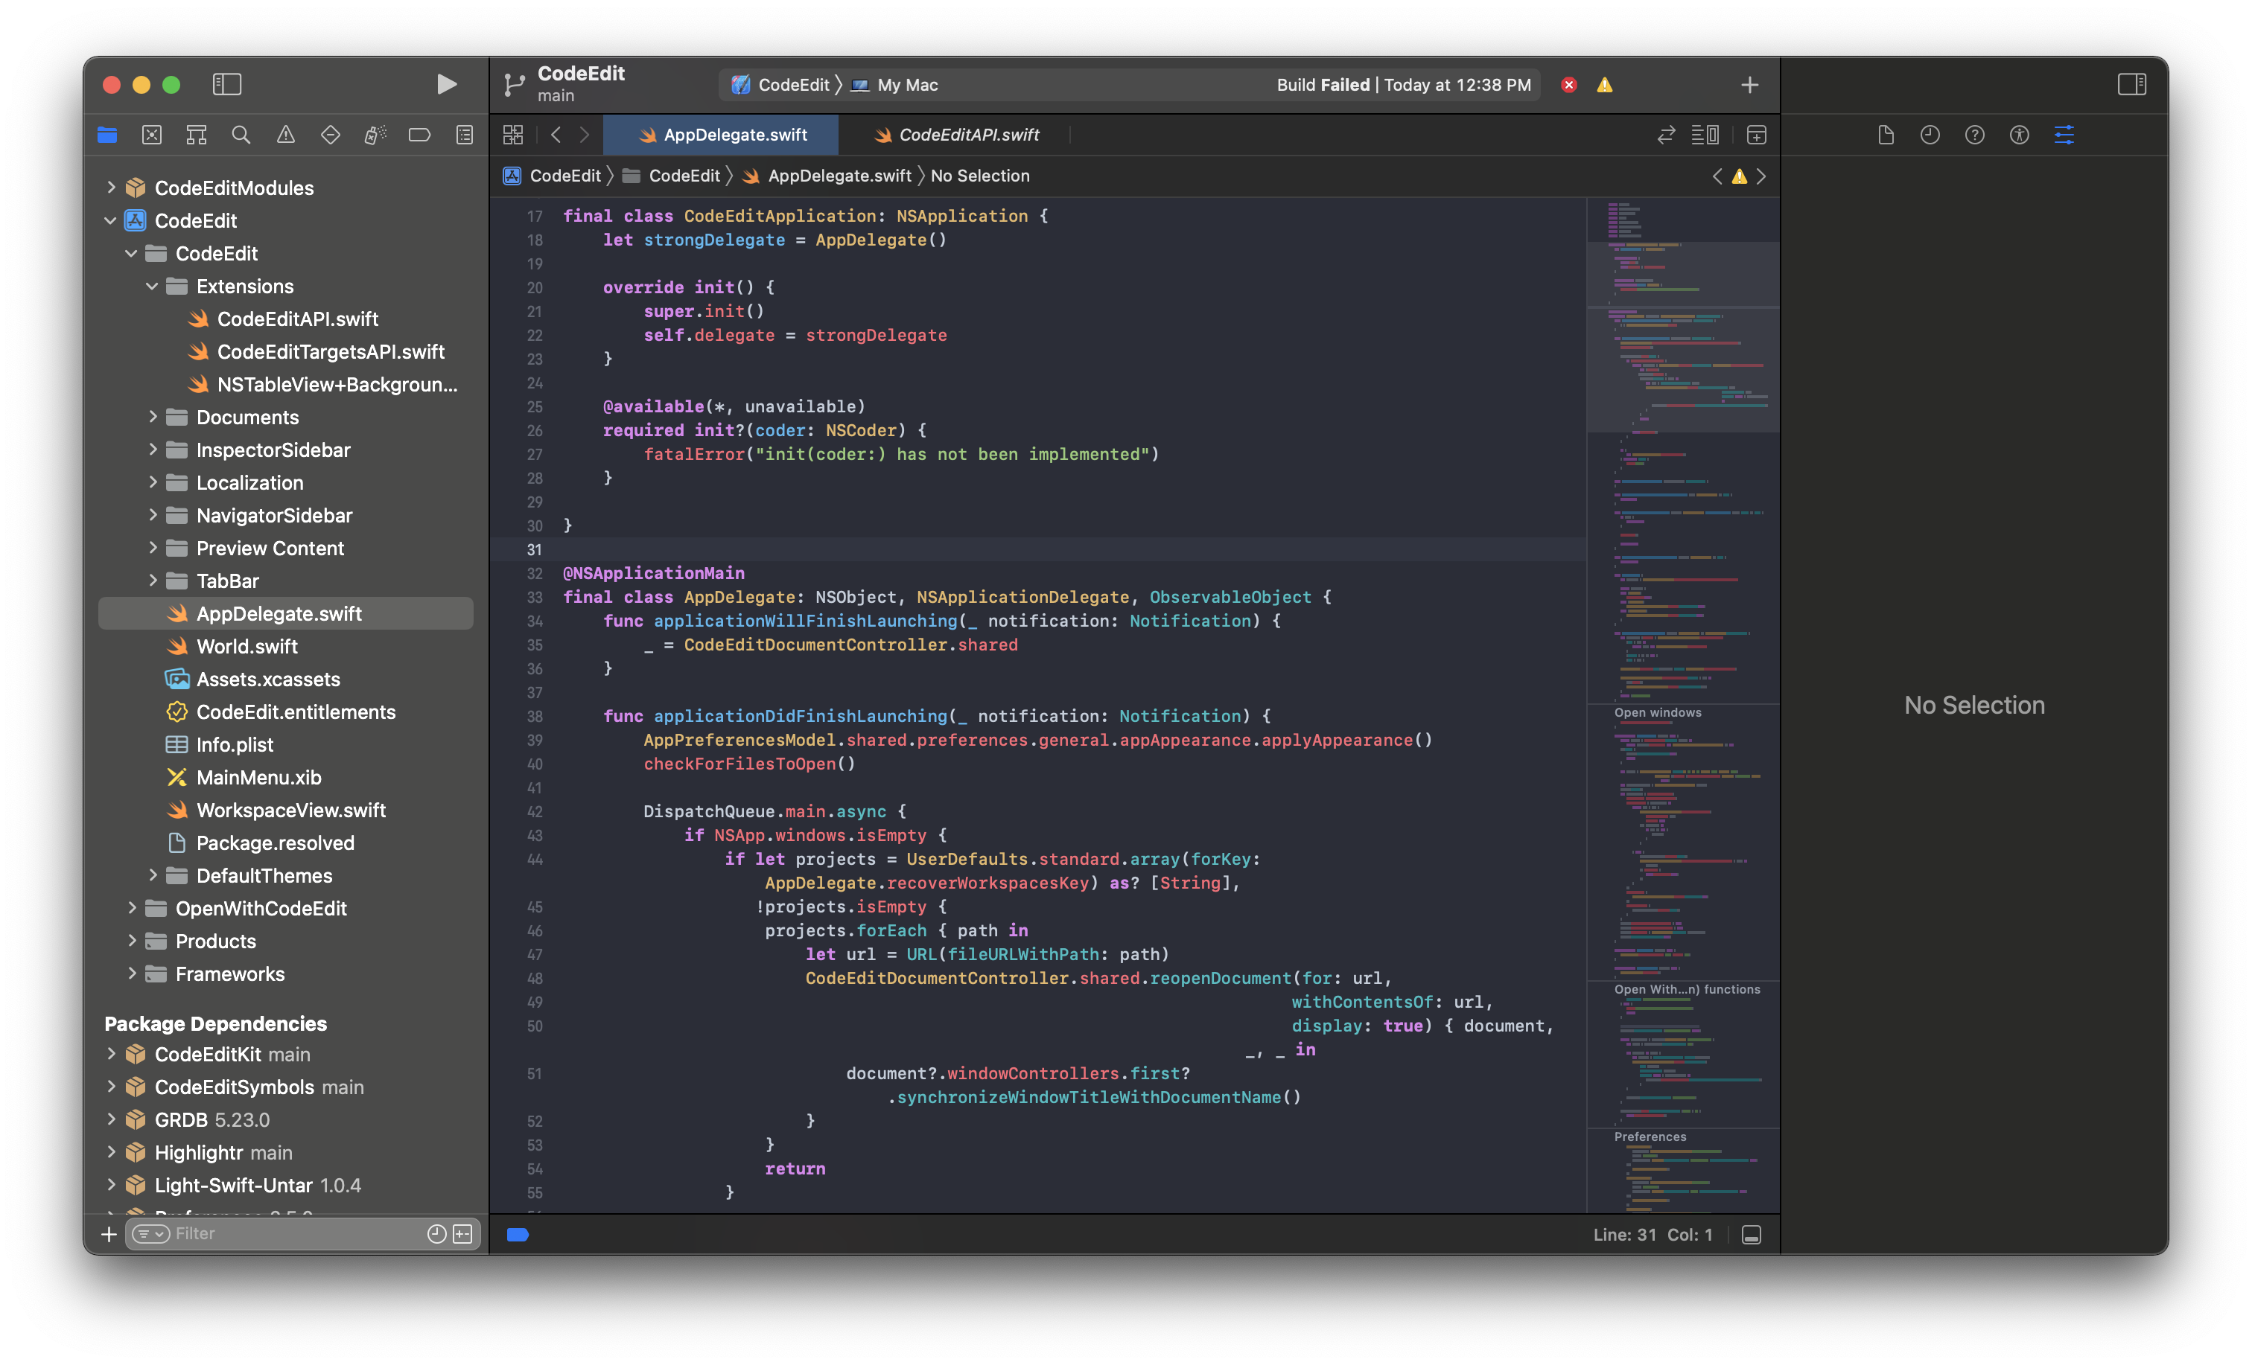The image size is (2252, 1365).
Task: Expand the GRDB package dependency
Action: click(x=110, y=1119)
